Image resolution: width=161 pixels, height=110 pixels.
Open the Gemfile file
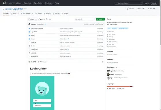33,46
